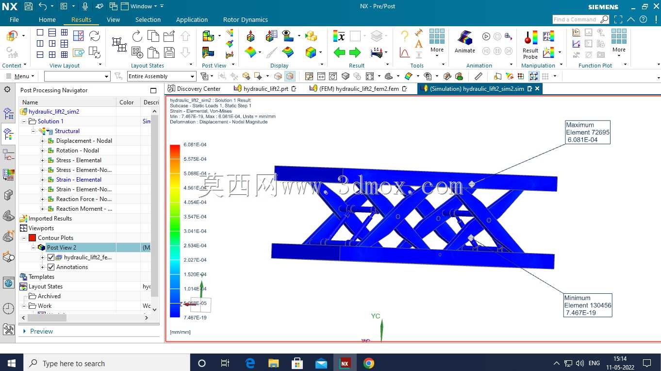Go to the next result with the right green arrow
Viewport: 661px width, 371px height.
tap(355, 52)
